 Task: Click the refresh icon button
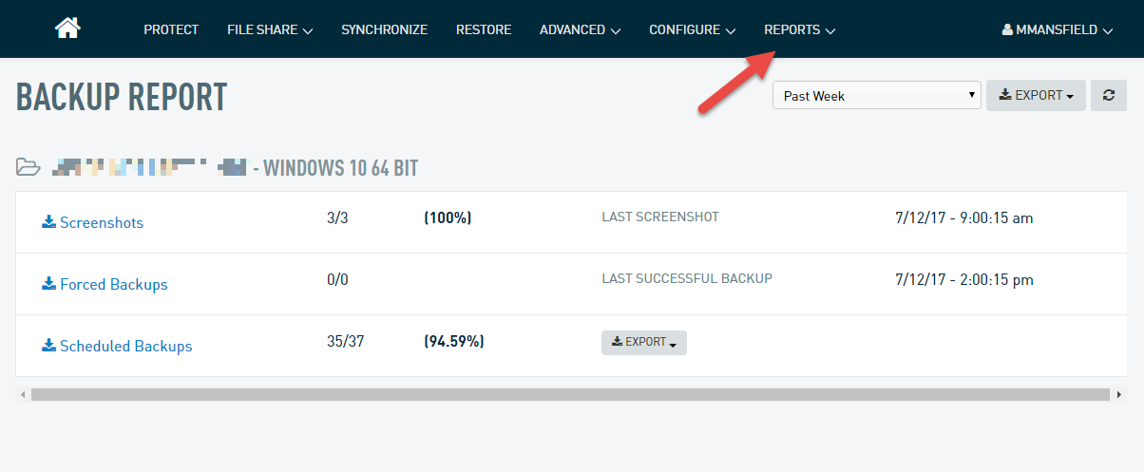(1109, 95)
